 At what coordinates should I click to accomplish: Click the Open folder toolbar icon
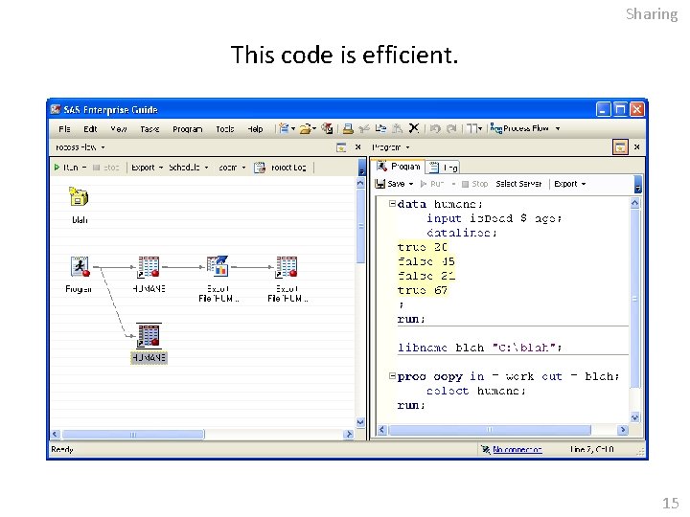click(305, 129)
